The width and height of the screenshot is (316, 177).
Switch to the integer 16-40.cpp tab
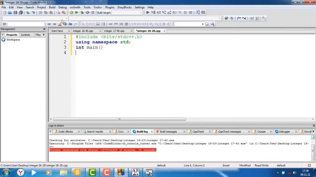coord(83,31)
